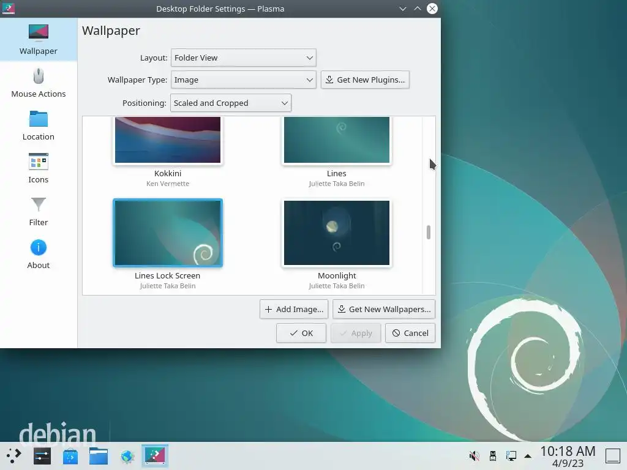Image resolution: width=627 pixels, height=470 pixels.
Task: Open the Dolphin file manager from taskbar
Action: tap(99, 455)
